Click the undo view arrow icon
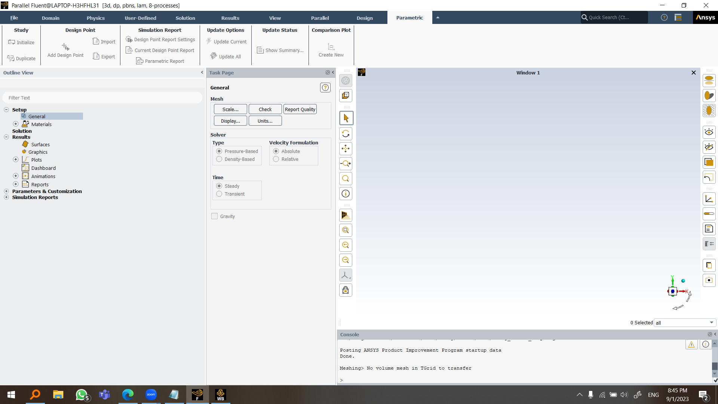 [x=709, y=177]
